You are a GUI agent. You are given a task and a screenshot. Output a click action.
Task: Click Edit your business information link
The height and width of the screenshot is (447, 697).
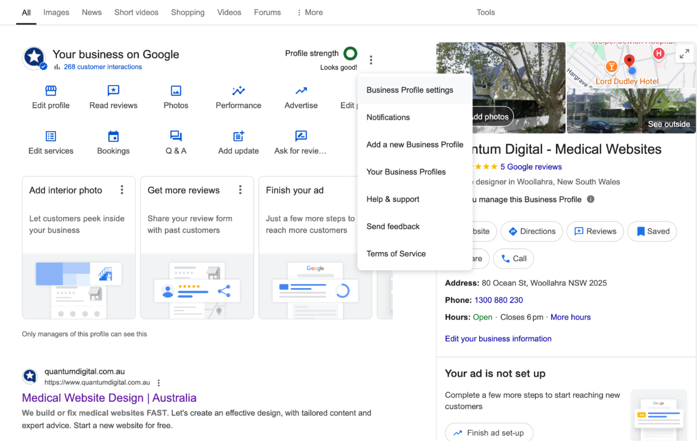[498, 339]
